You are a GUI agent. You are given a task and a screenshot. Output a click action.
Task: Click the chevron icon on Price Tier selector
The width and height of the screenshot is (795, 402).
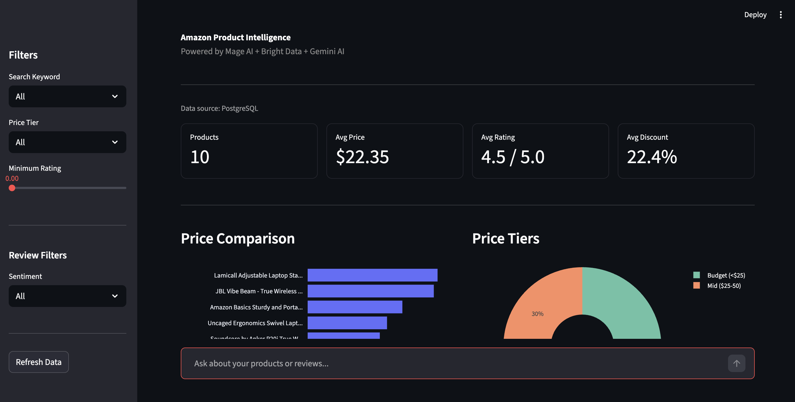(115, 142)
